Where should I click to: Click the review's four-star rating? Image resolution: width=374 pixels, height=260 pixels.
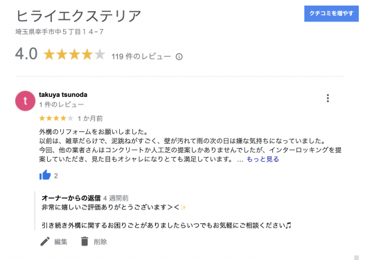pyautogui.click(x=56, y=118)
